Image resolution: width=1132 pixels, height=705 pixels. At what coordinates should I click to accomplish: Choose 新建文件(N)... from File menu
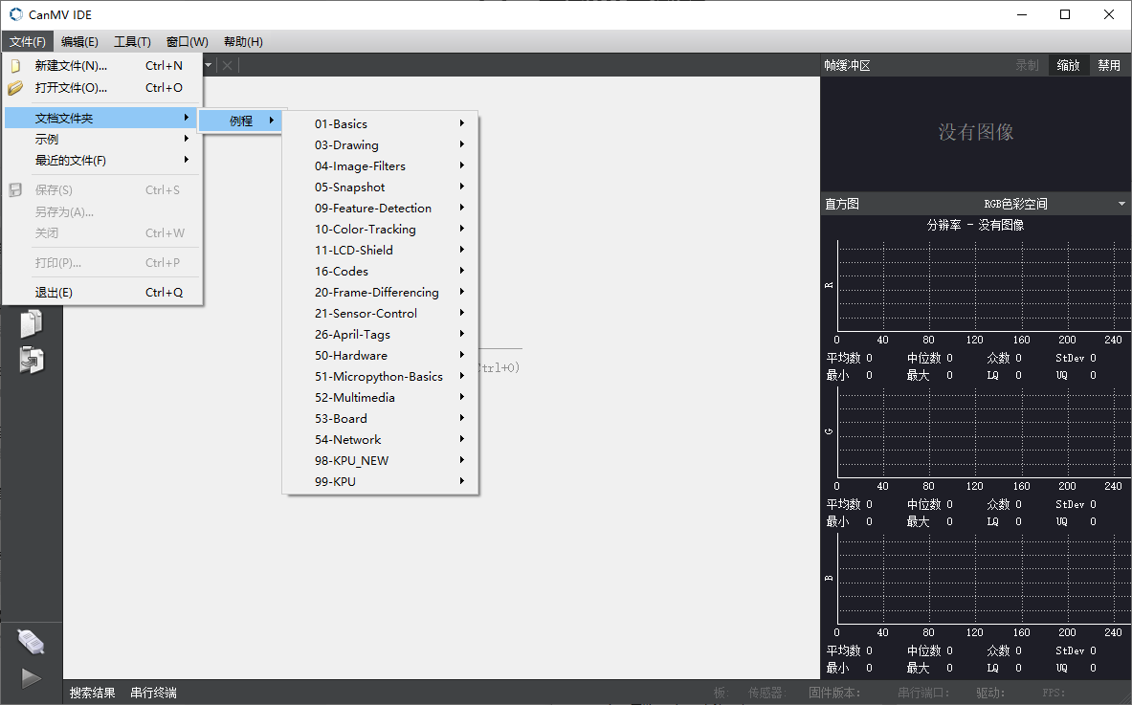tap(101, 66)
